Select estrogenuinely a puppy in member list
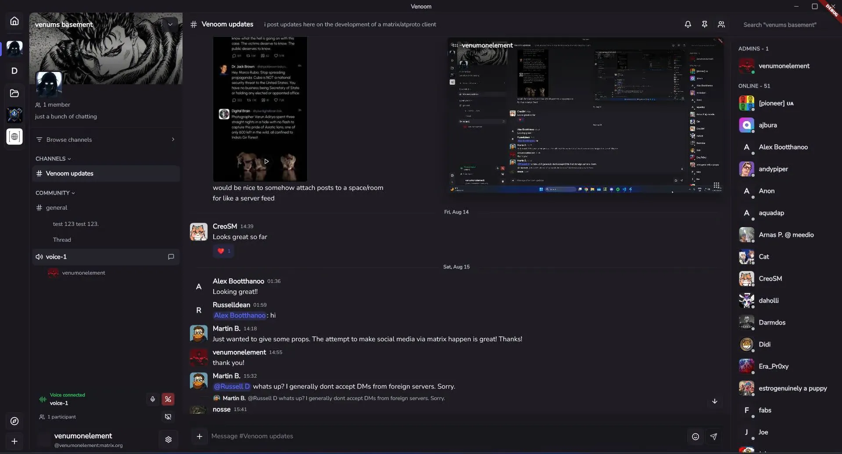This screenshot has width=842, height=454. pos(785,389)
